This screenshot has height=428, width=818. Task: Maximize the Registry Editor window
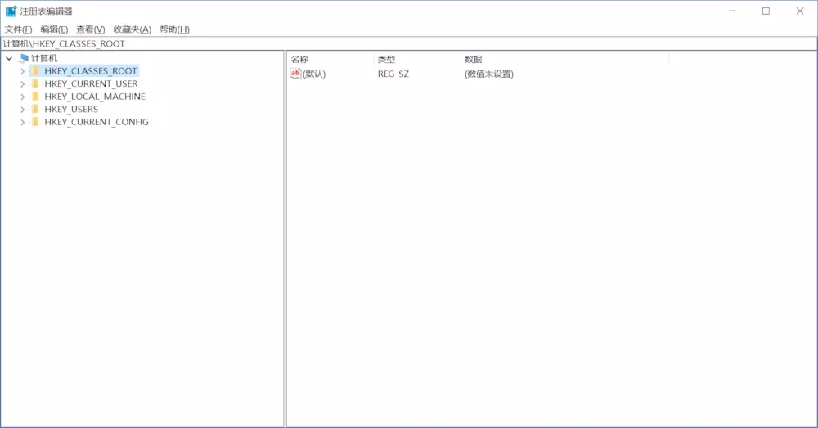766,11
